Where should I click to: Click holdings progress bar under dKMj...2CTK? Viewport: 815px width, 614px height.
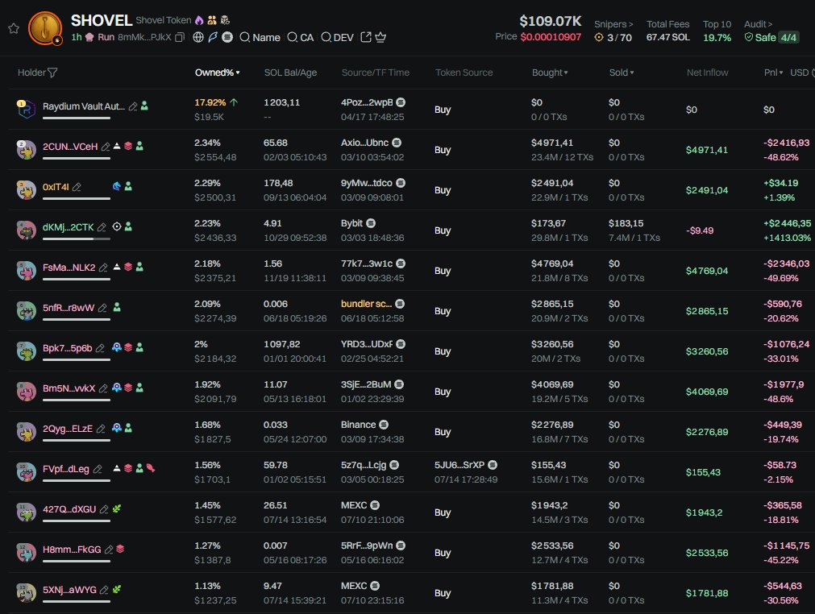(x=77, y=239)
